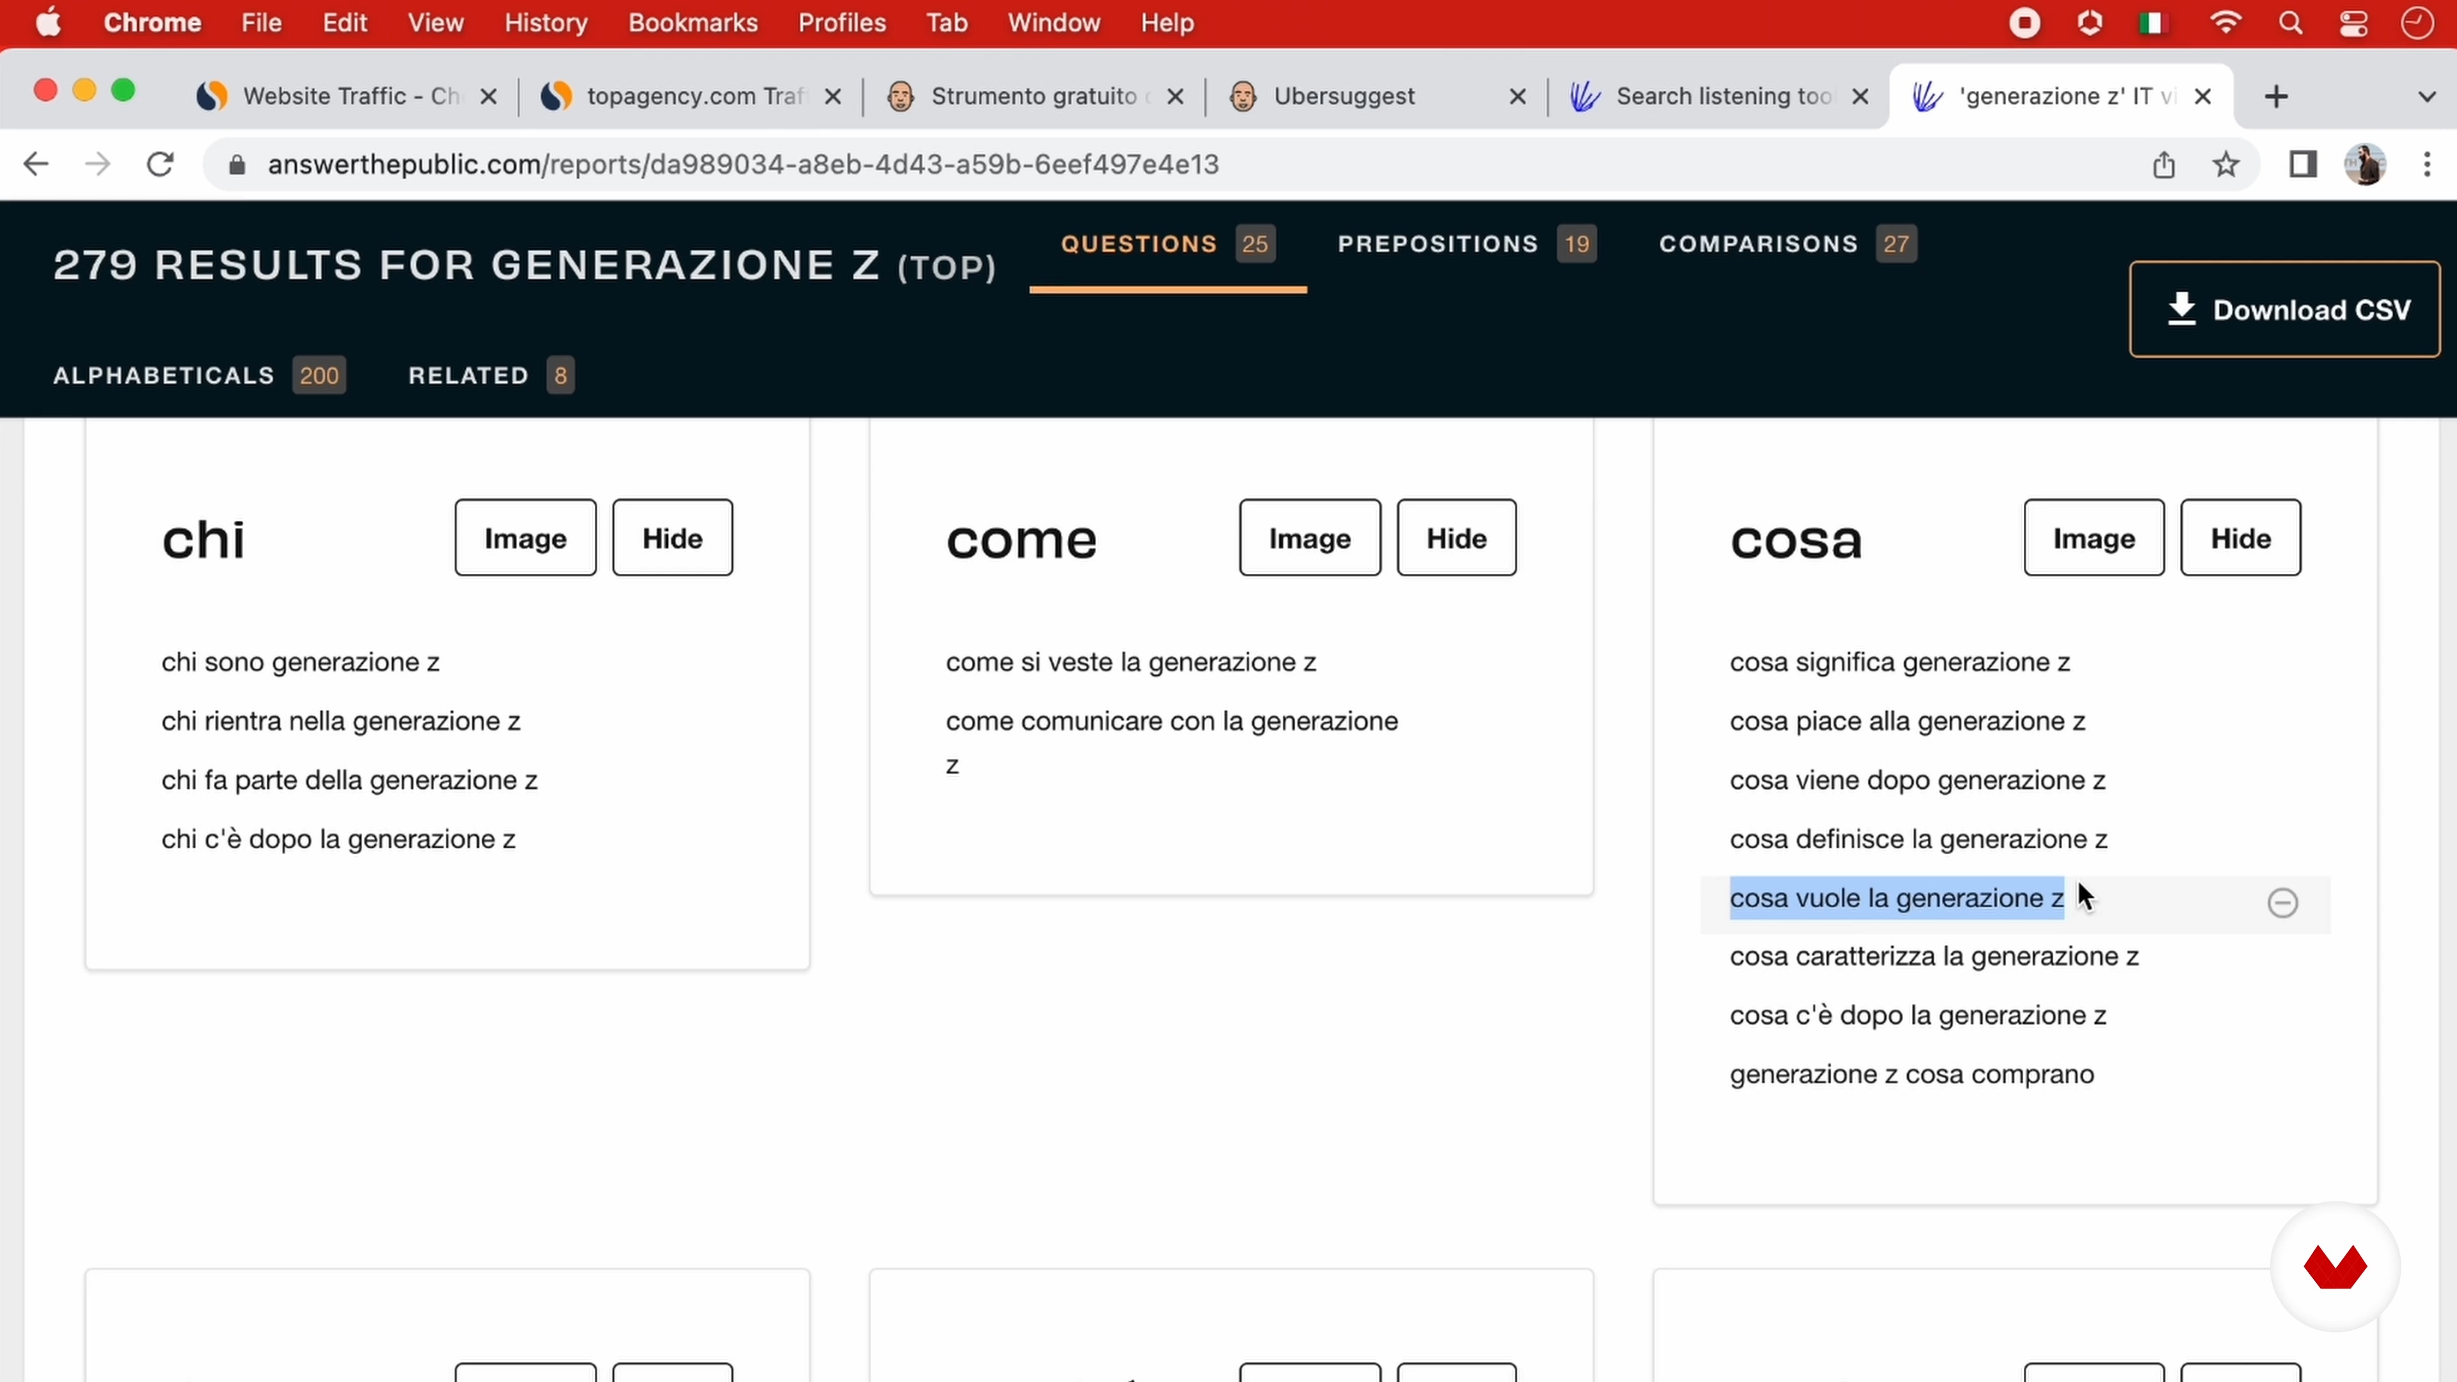
Task: Expand the tab search dropdown arrow
Action: click(2426, 97)
